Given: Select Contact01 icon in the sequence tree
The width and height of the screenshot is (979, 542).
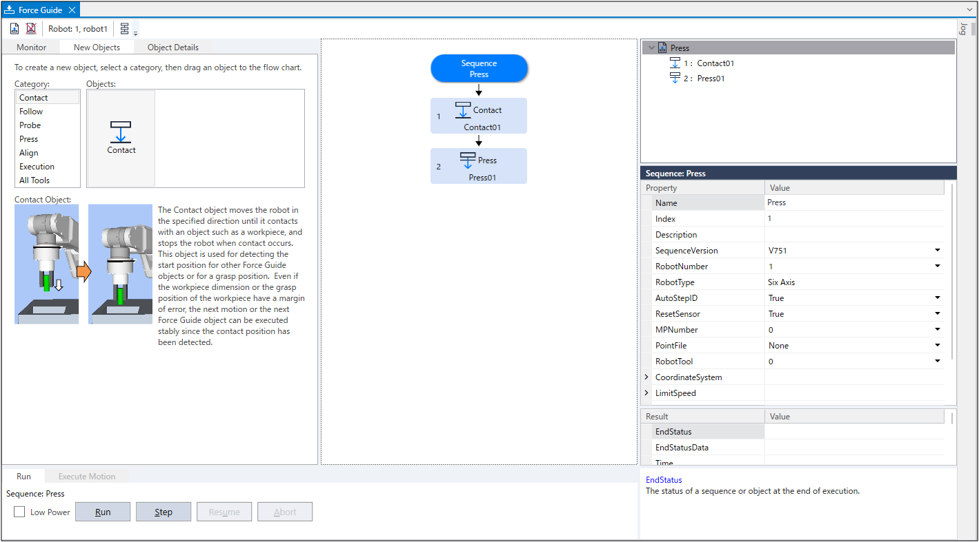Looking at the screenshot, I should (x=675, y=63).
